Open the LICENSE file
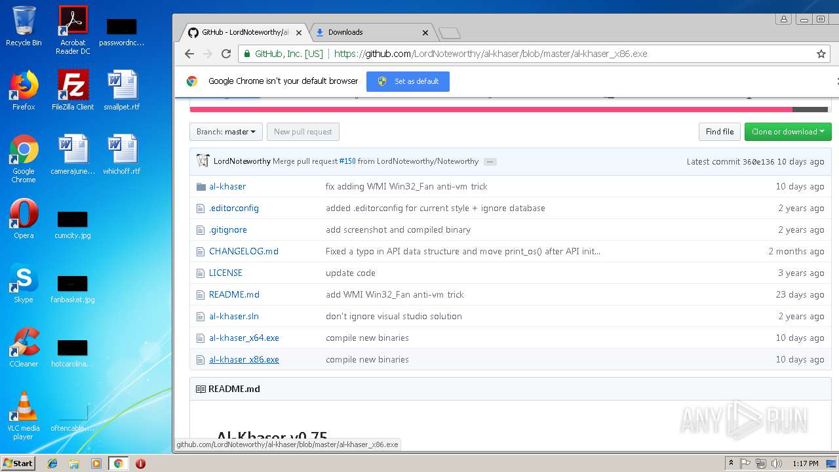839x472 pixels. click(x=225, y=273)
